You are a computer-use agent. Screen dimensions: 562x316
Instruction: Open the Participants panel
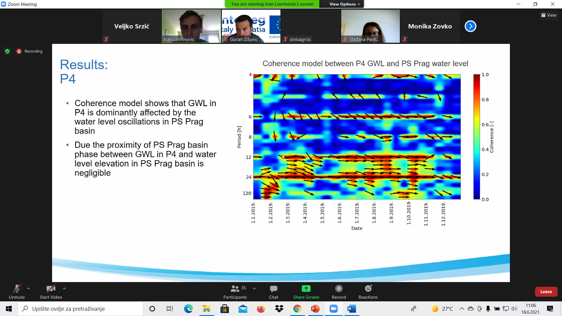coord(235,292)
